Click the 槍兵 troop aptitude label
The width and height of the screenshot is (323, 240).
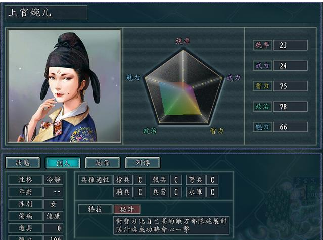coord(123,180)
